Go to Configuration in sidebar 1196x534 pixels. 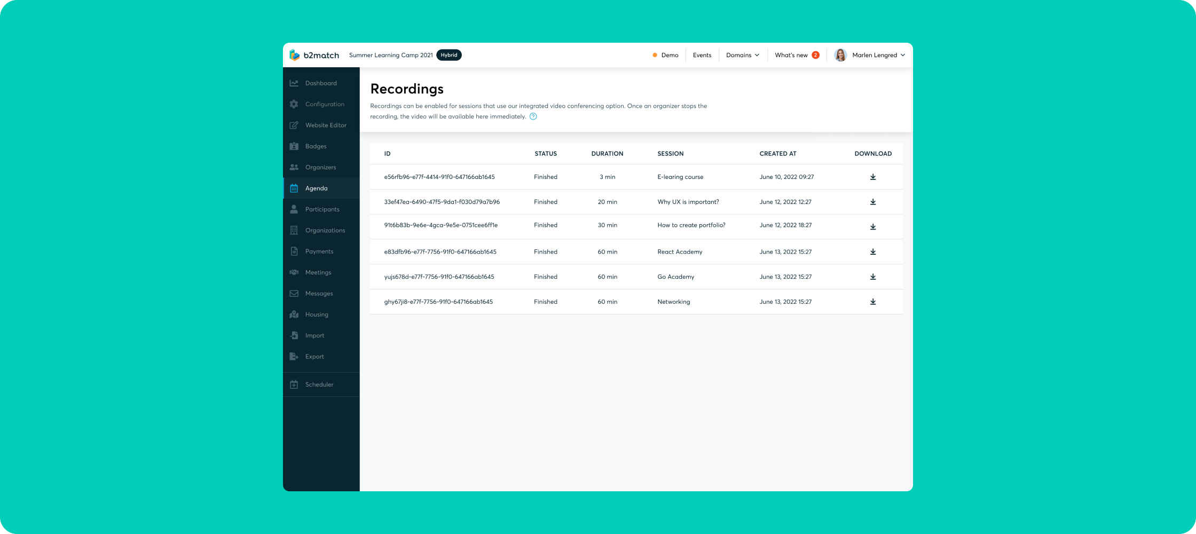[321, 104]
